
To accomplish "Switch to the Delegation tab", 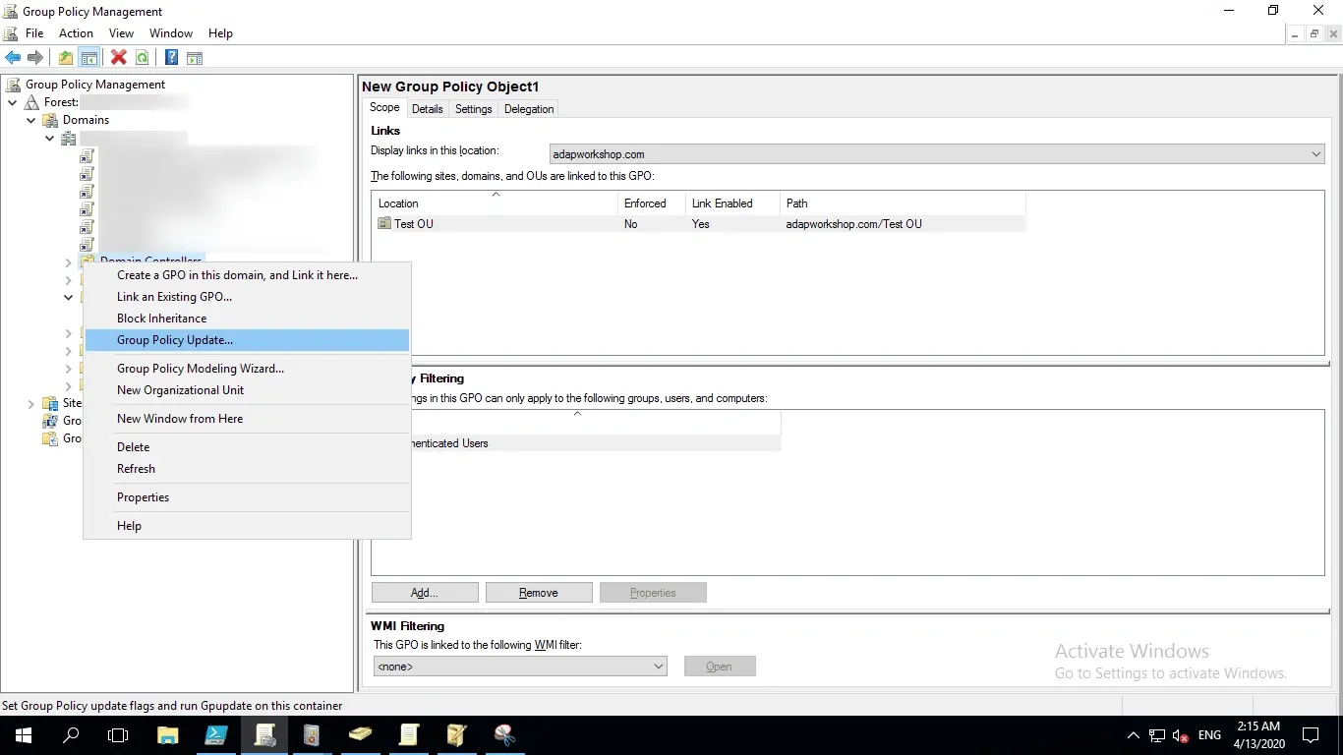I will click(x=529, y=109).
